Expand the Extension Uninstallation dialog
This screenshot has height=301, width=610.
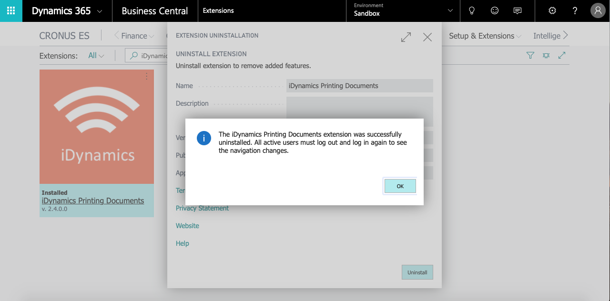(406, 37)
